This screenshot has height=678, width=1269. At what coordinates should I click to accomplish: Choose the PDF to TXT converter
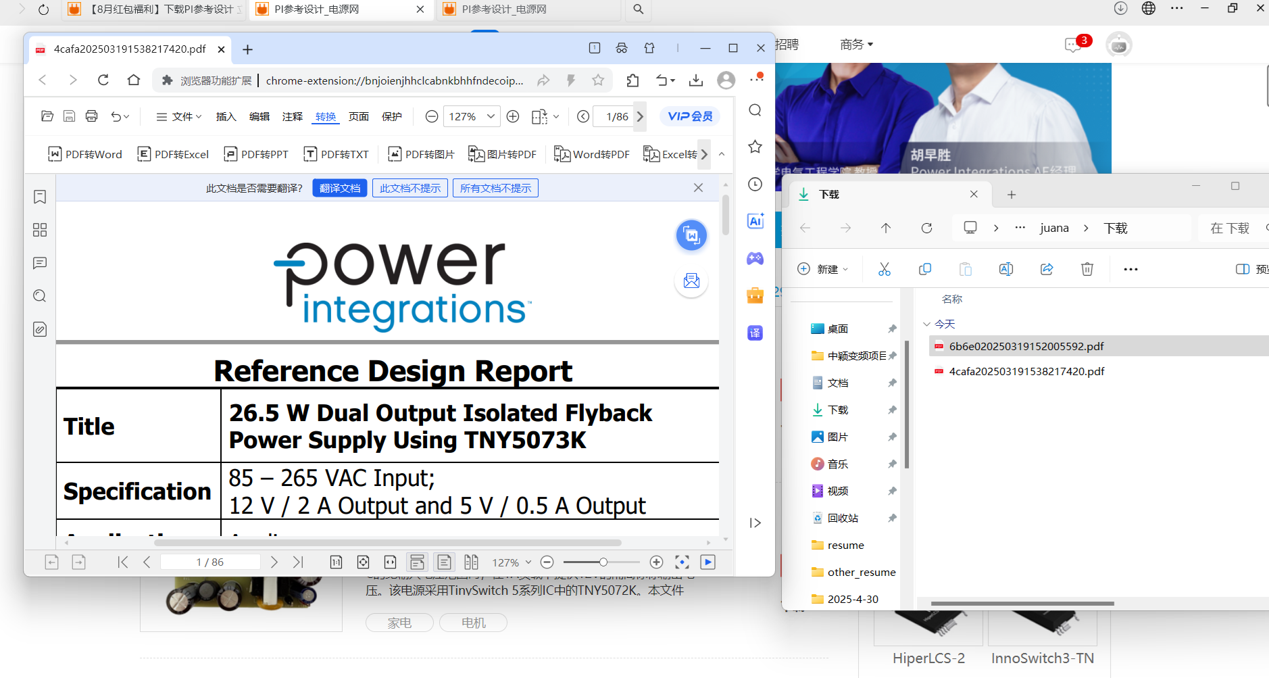(336, 154)
